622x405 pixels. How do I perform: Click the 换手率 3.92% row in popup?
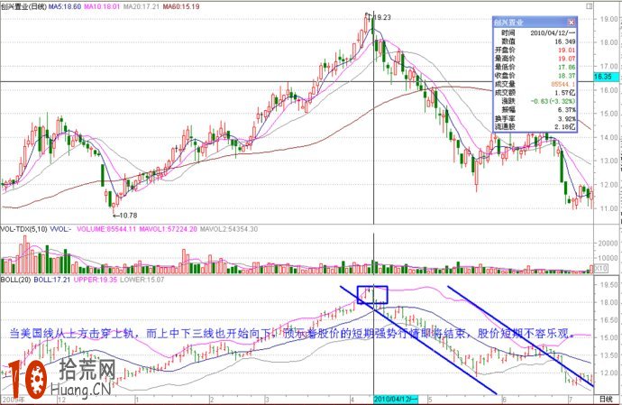pos(535,118)
